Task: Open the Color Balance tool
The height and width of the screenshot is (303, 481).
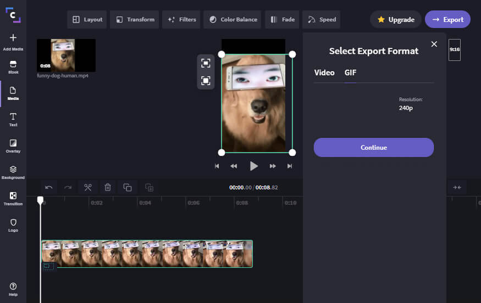Action: [x=233, y=19]
